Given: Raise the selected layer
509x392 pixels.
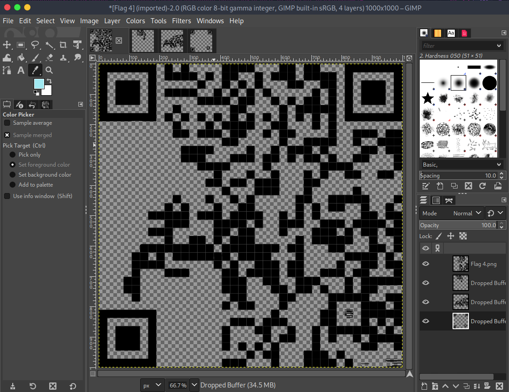Looking at the screenshot, I should pyautogui.click(x=445, y=386).
